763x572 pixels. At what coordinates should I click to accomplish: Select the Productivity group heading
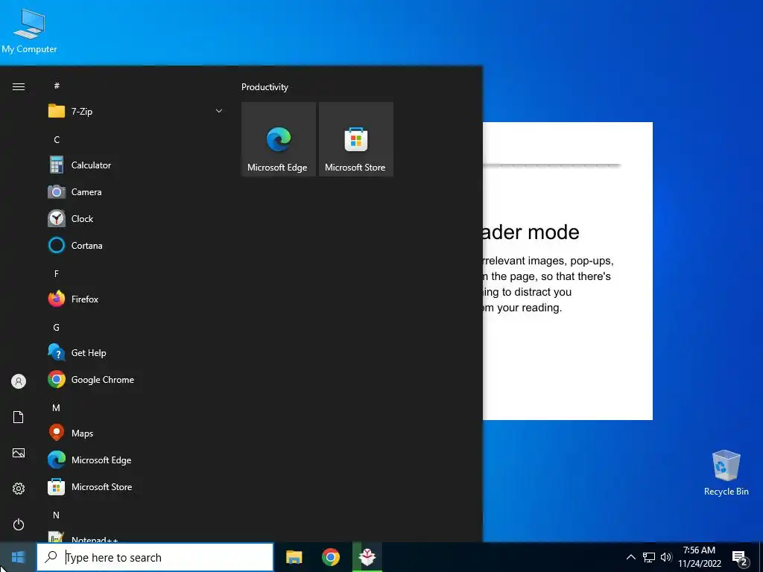265,87
